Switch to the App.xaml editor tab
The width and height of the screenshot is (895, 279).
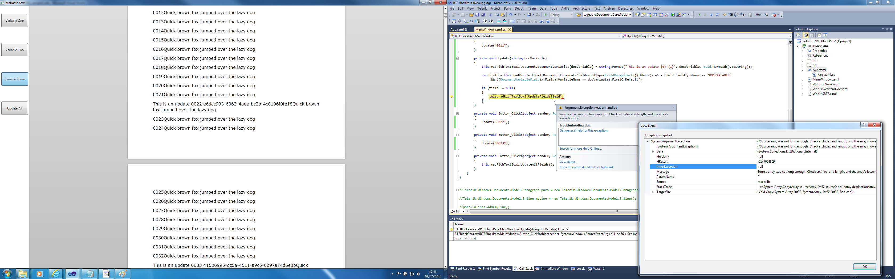point(457,29)
